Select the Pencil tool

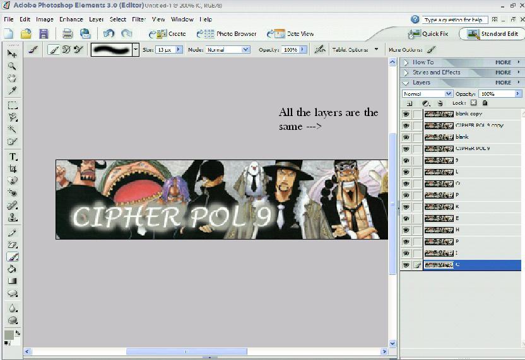point(13,233)
